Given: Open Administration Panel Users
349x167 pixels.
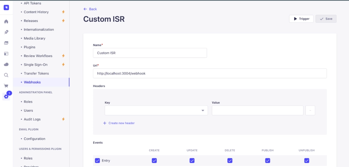Looking at the screenshot, I should [28, 111].
